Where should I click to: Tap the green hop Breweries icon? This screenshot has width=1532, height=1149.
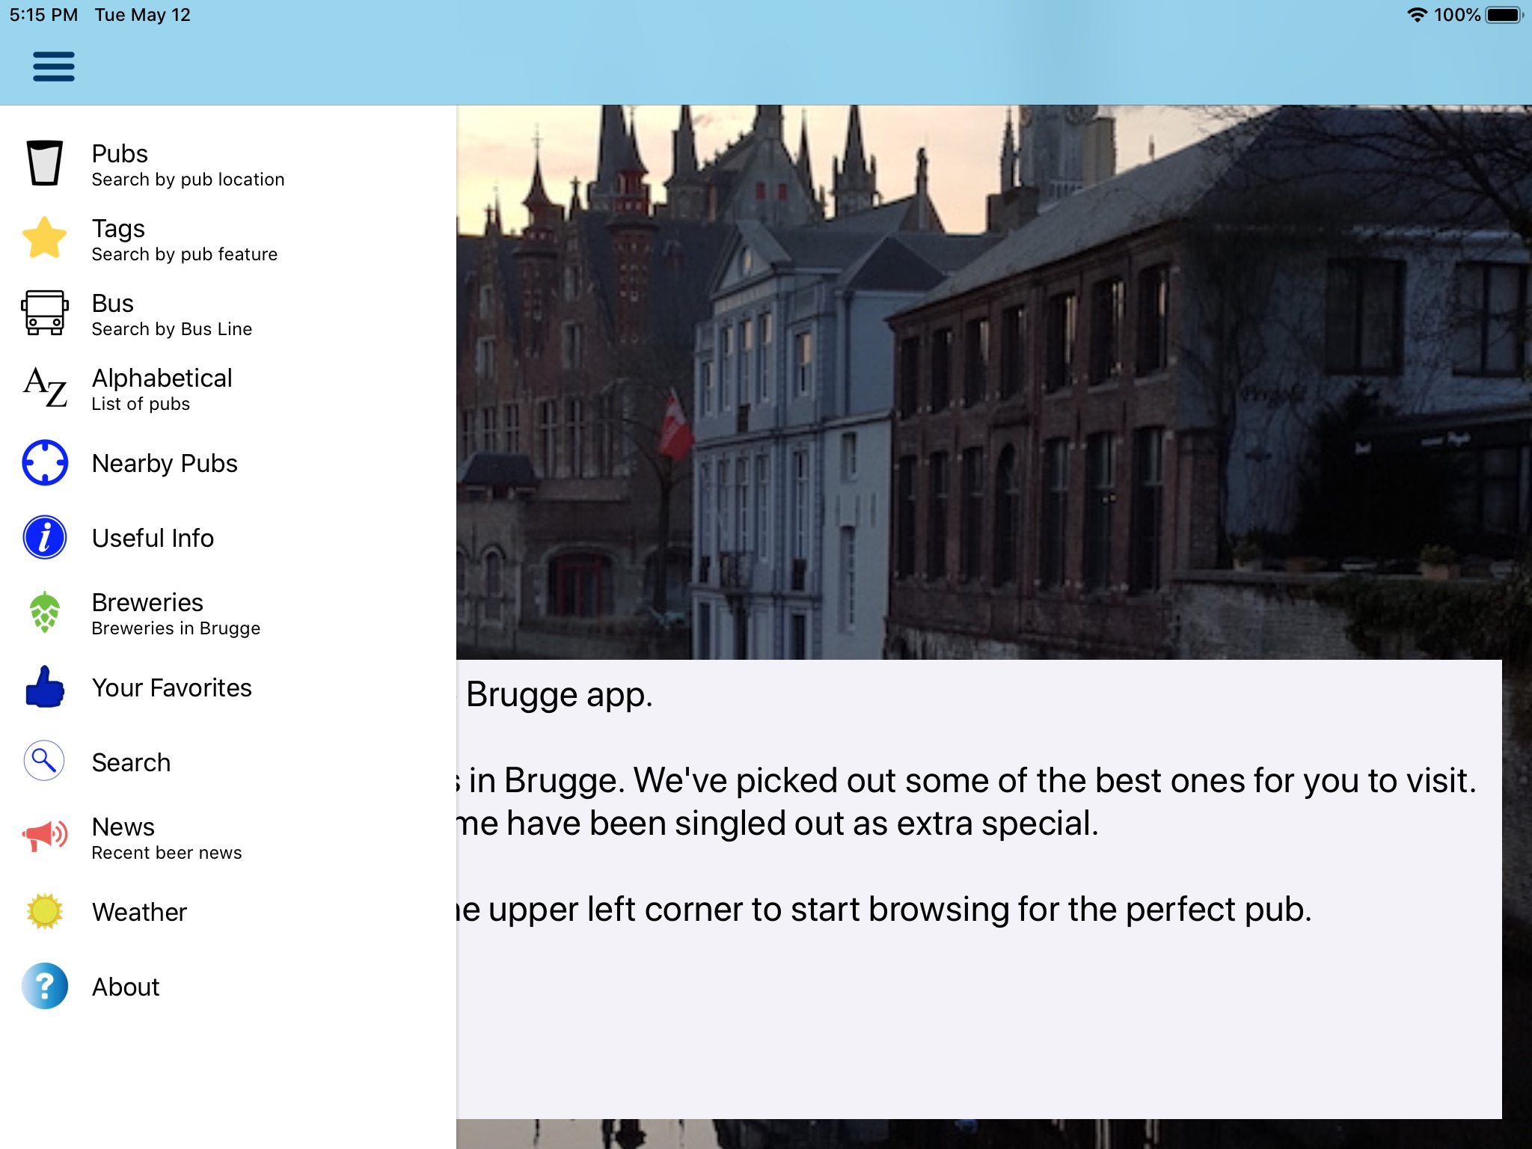pyautogui.click(x=45, y=612)
